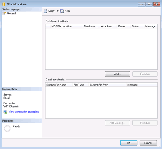Viewport: 162px width, 149px height.
Task: Click the WIN73\admin connection text
Action: point(12,106)
